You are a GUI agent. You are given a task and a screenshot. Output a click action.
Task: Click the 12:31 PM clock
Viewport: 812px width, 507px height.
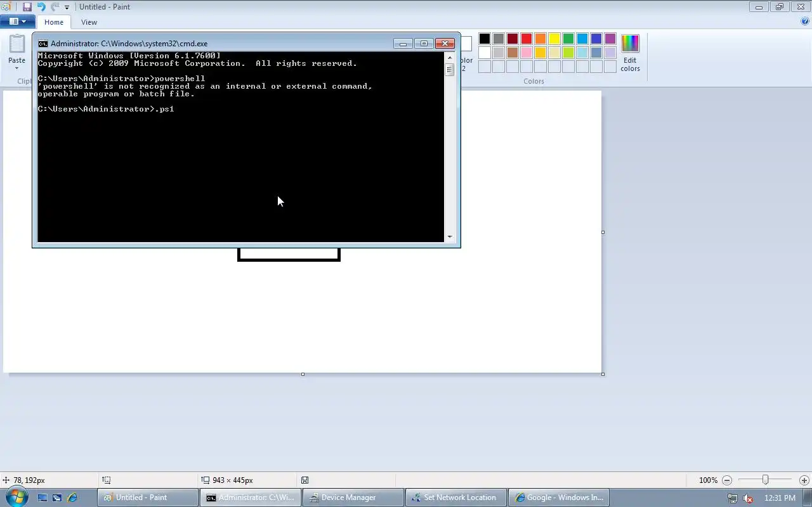[780, 498]
